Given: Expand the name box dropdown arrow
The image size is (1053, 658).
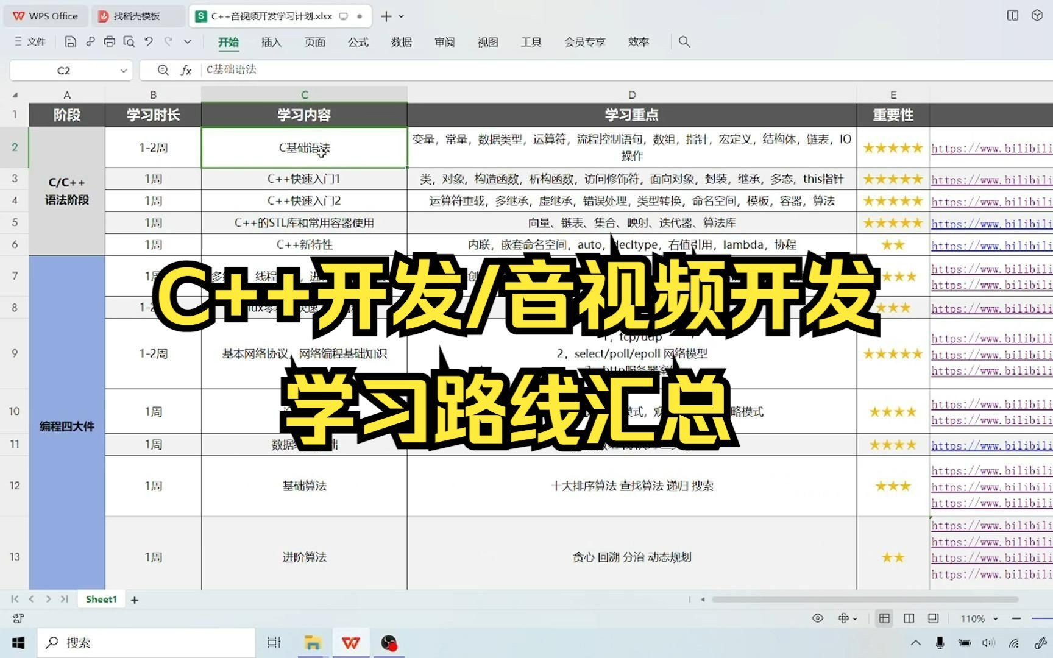Looking at the screenshot, I should (124, 71).
